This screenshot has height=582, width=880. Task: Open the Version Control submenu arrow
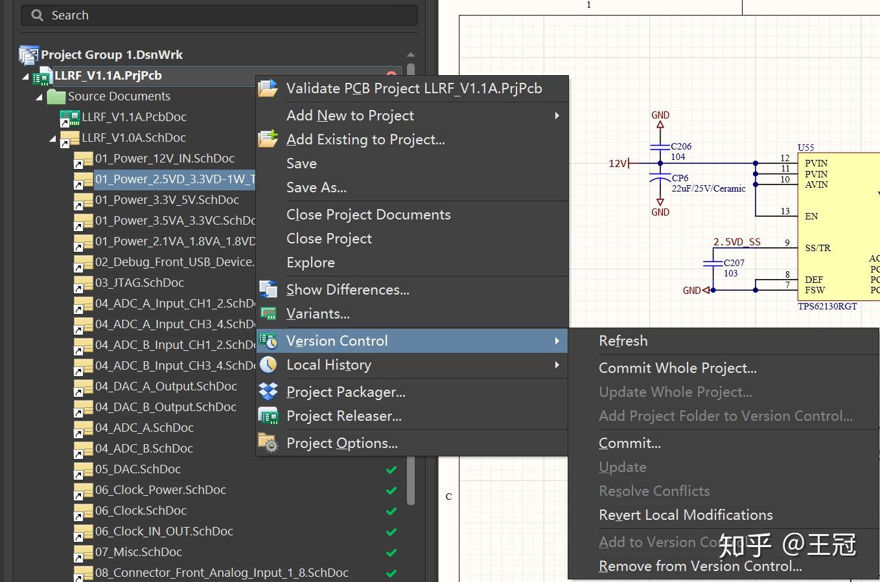coord(557,341)
